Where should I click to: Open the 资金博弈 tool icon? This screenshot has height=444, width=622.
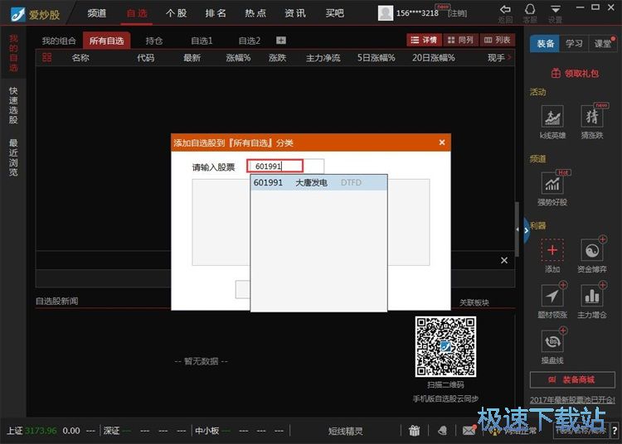click(592, 249)
